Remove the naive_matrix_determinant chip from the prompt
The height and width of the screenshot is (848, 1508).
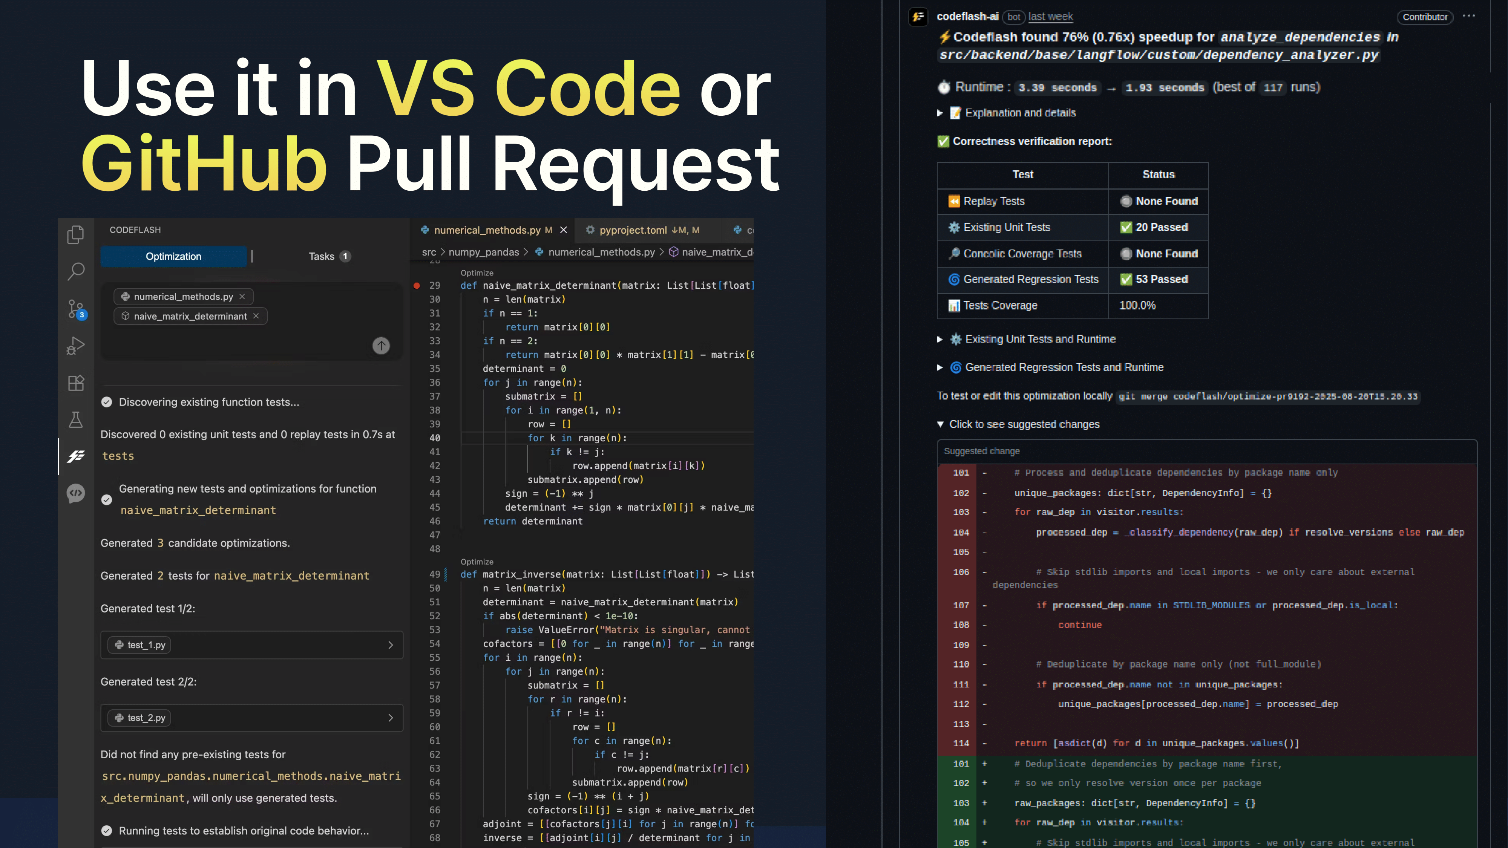coord(256,316)
